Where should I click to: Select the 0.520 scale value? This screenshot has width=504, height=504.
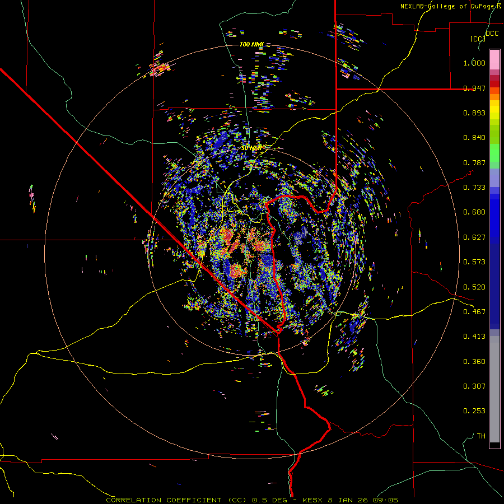(x=474, y=287)
